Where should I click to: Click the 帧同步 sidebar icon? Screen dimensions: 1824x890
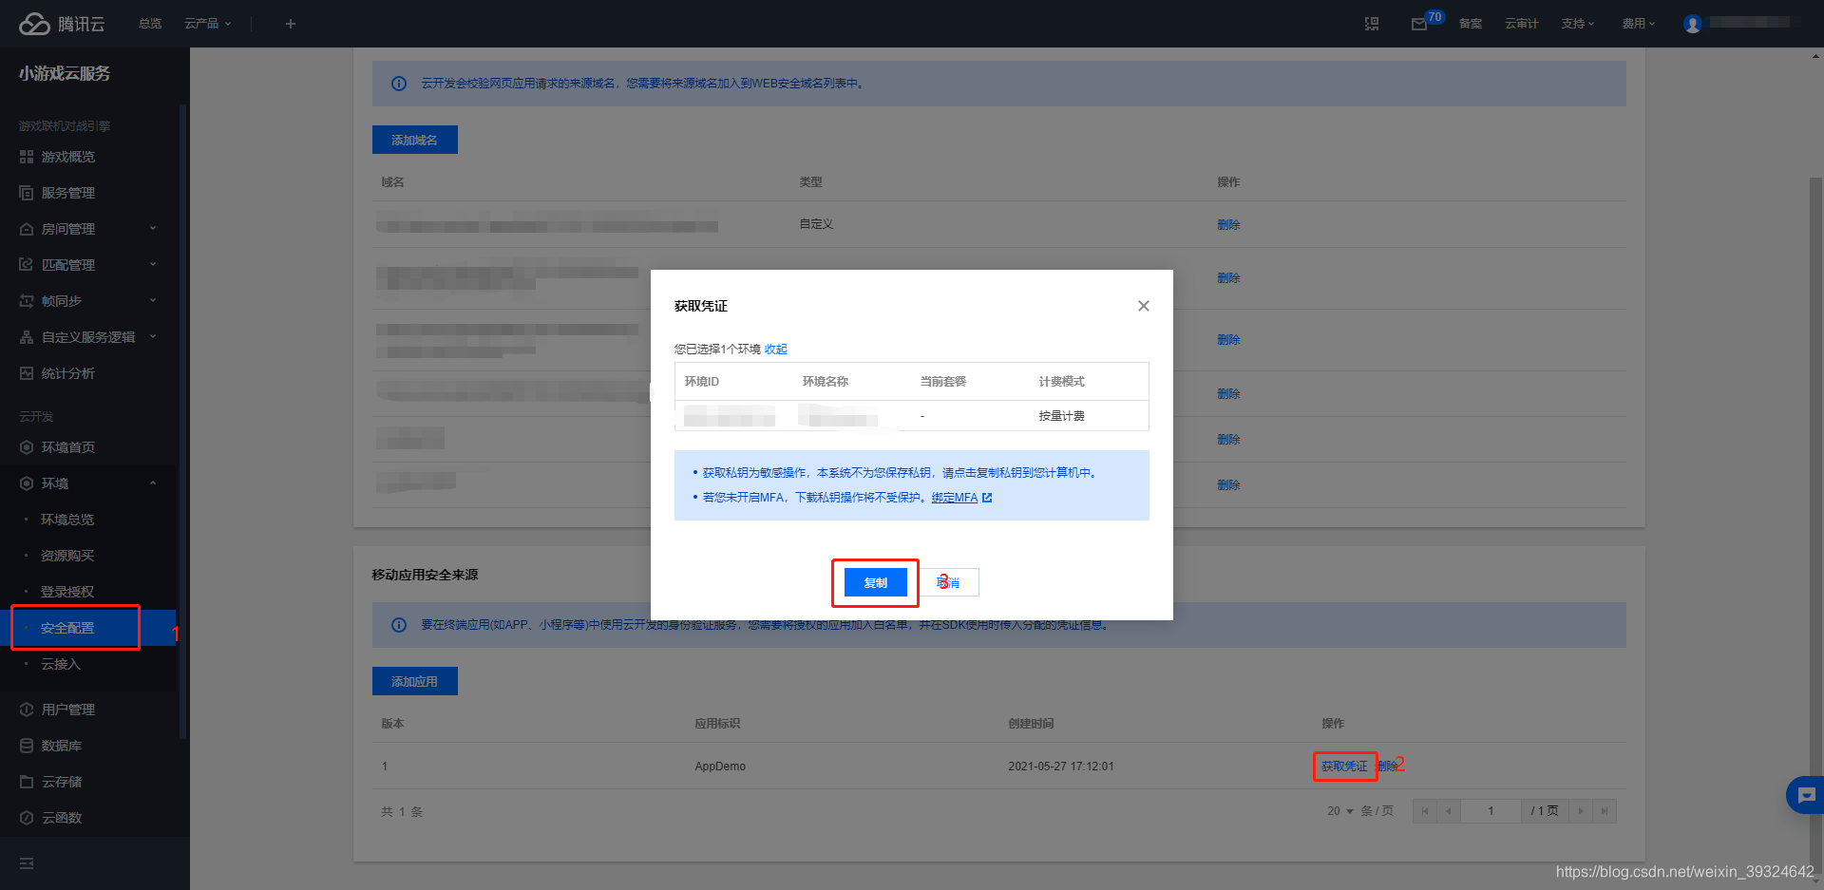27,301
